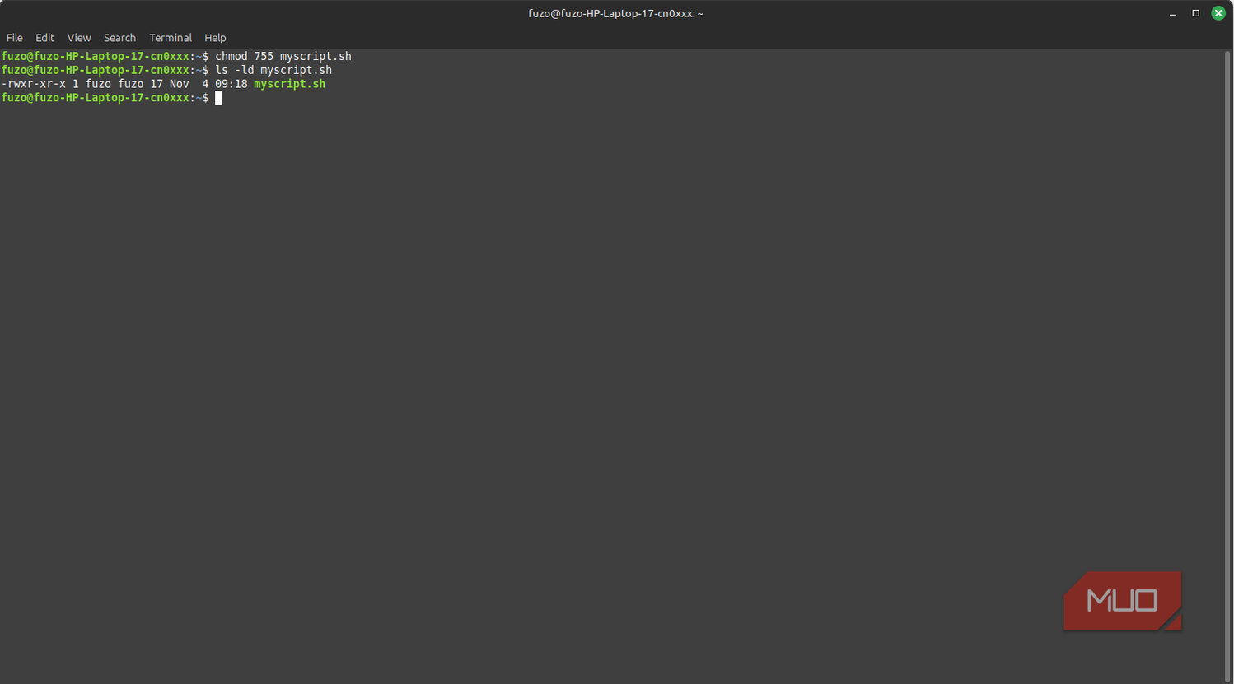Click the '-rwxr-xr-x' permissions text
Viewport: 1234px width, 684px height.
34,84
